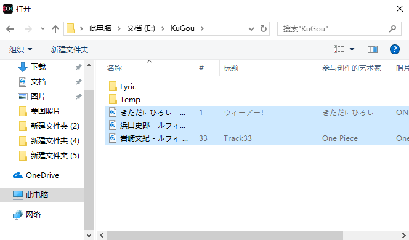The image size is (409, 240).
Task: Click the 新建文件夹 button
Action: (70, 49)
